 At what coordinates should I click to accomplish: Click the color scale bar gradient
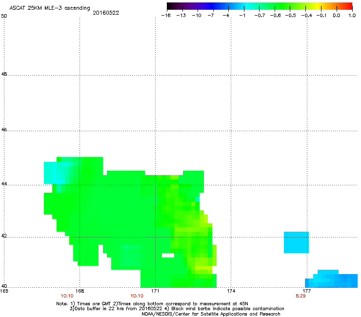(x=260, y=6)
